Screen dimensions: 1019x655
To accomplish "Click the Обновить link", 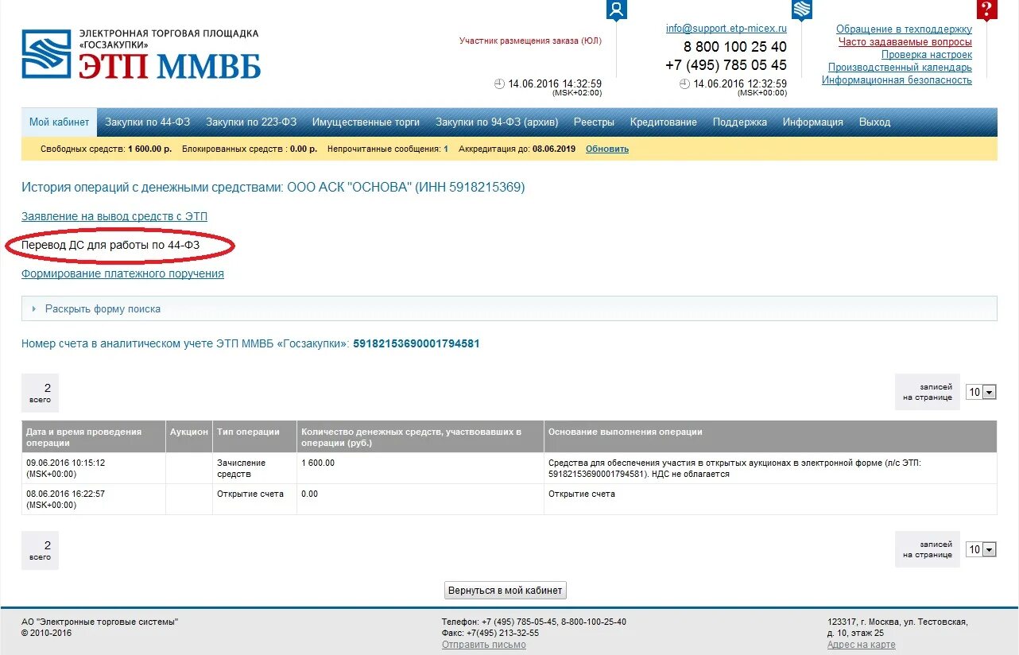I will (x=607, y=149).
